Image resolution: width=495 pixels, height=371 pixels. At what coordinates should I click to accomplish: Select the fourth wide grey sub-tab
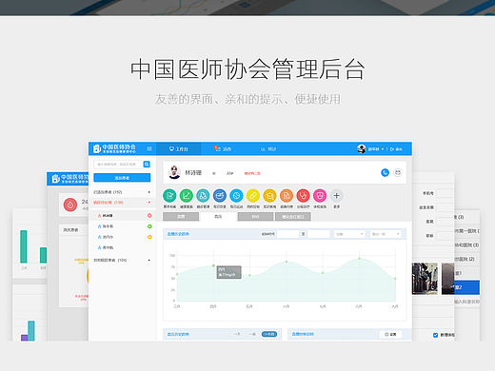(293, 216)
